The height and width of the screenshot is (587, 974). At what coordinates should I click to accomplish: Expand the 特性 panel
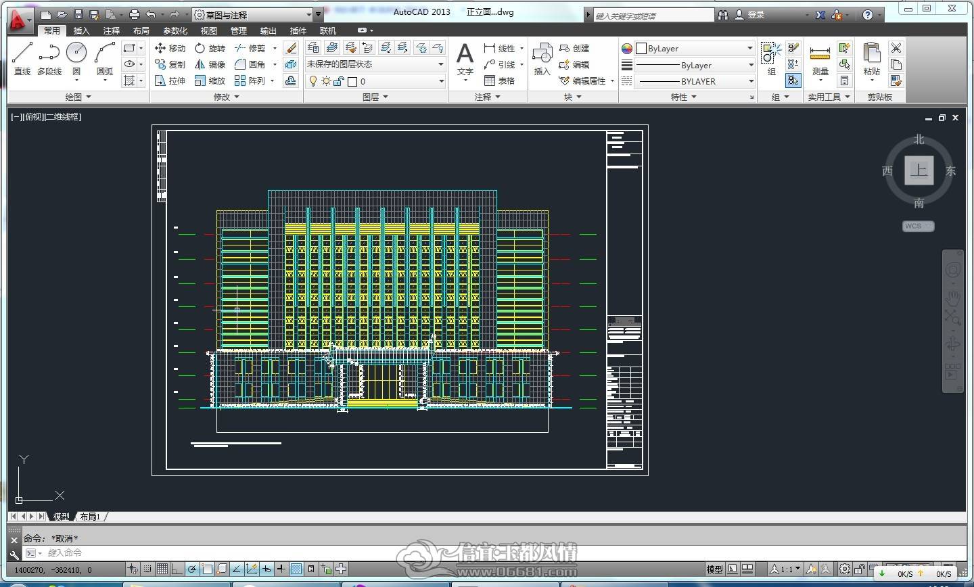(x=683, y=97)
